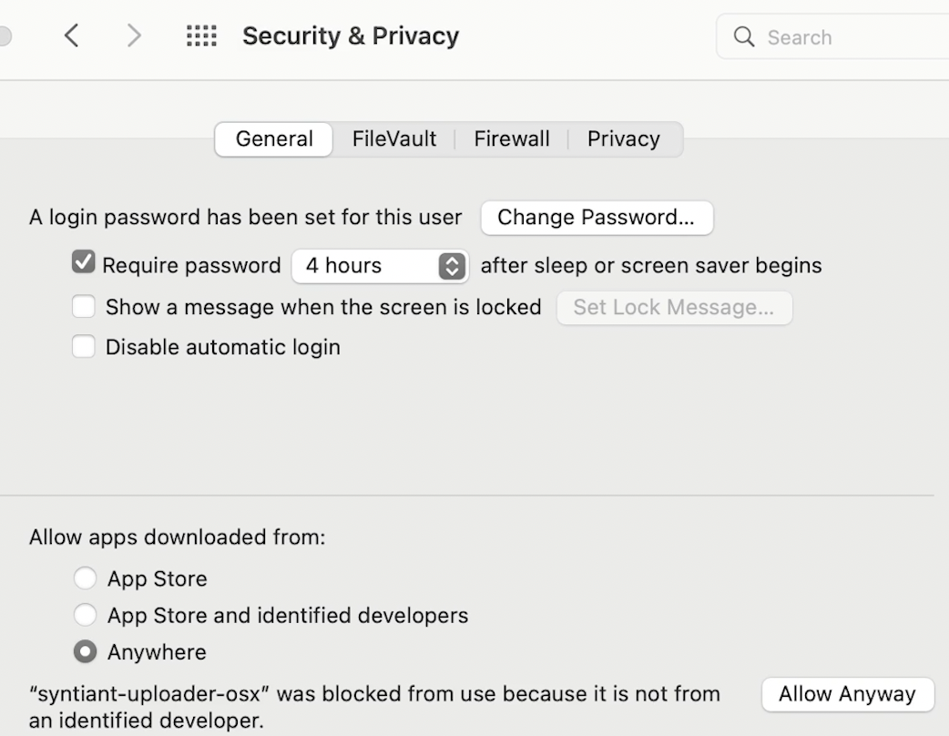
Task: Click the stepper arrows on password delay
Action: click(452, 266)
